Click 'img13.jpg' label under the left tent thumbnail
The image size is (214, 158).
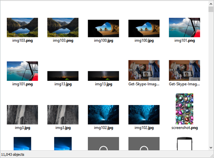(63, 84)
